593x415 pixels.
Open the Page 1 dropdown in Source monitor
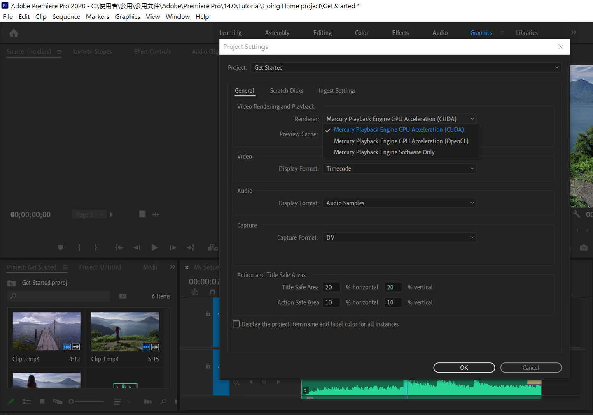[x=90, y=214]
